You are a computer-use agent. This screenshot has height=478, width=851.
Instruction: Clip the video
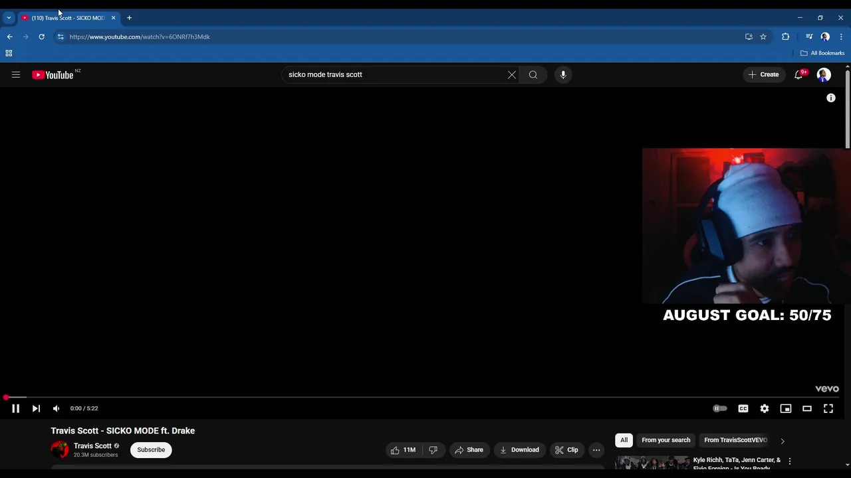point(566,450)
